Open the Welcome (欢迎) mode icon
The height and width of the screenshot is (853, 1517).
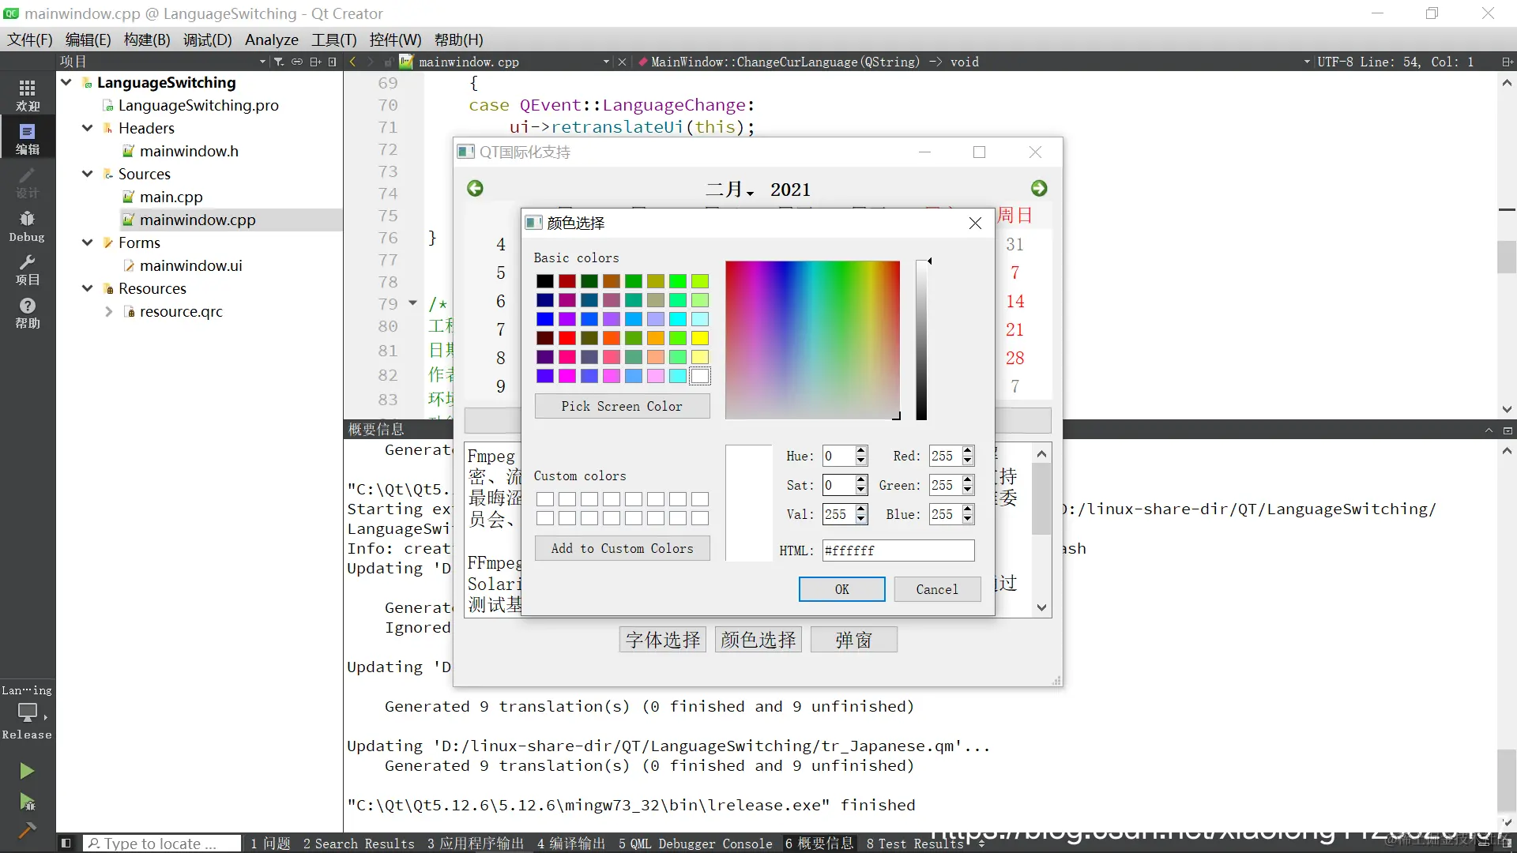tap(27, 94)
